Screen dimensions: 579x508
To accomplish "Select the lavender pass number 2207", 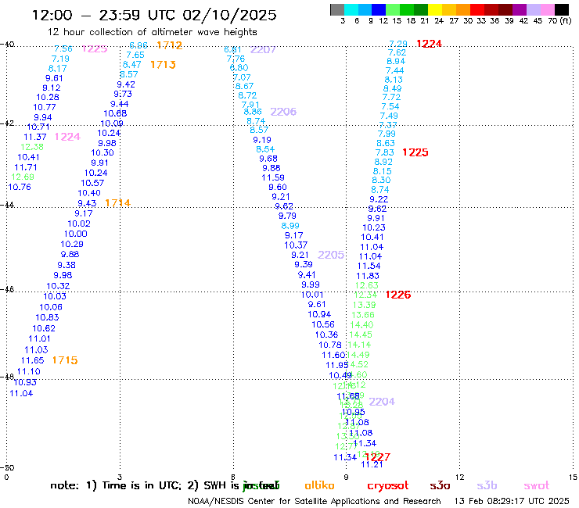I will pyautogui.click(x=263, y=49).
